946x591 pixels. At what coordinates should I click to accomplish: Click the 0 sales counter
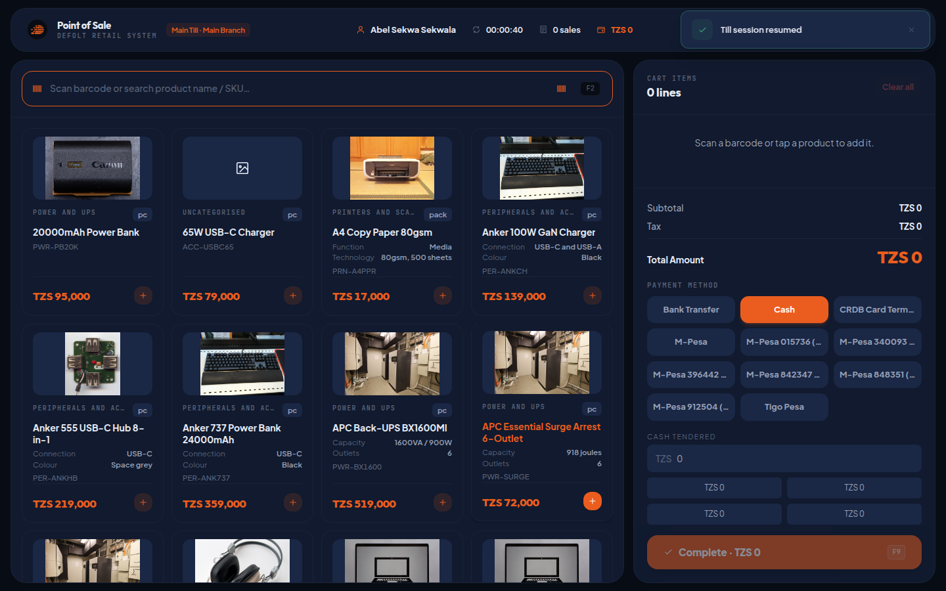coord(566,30)
